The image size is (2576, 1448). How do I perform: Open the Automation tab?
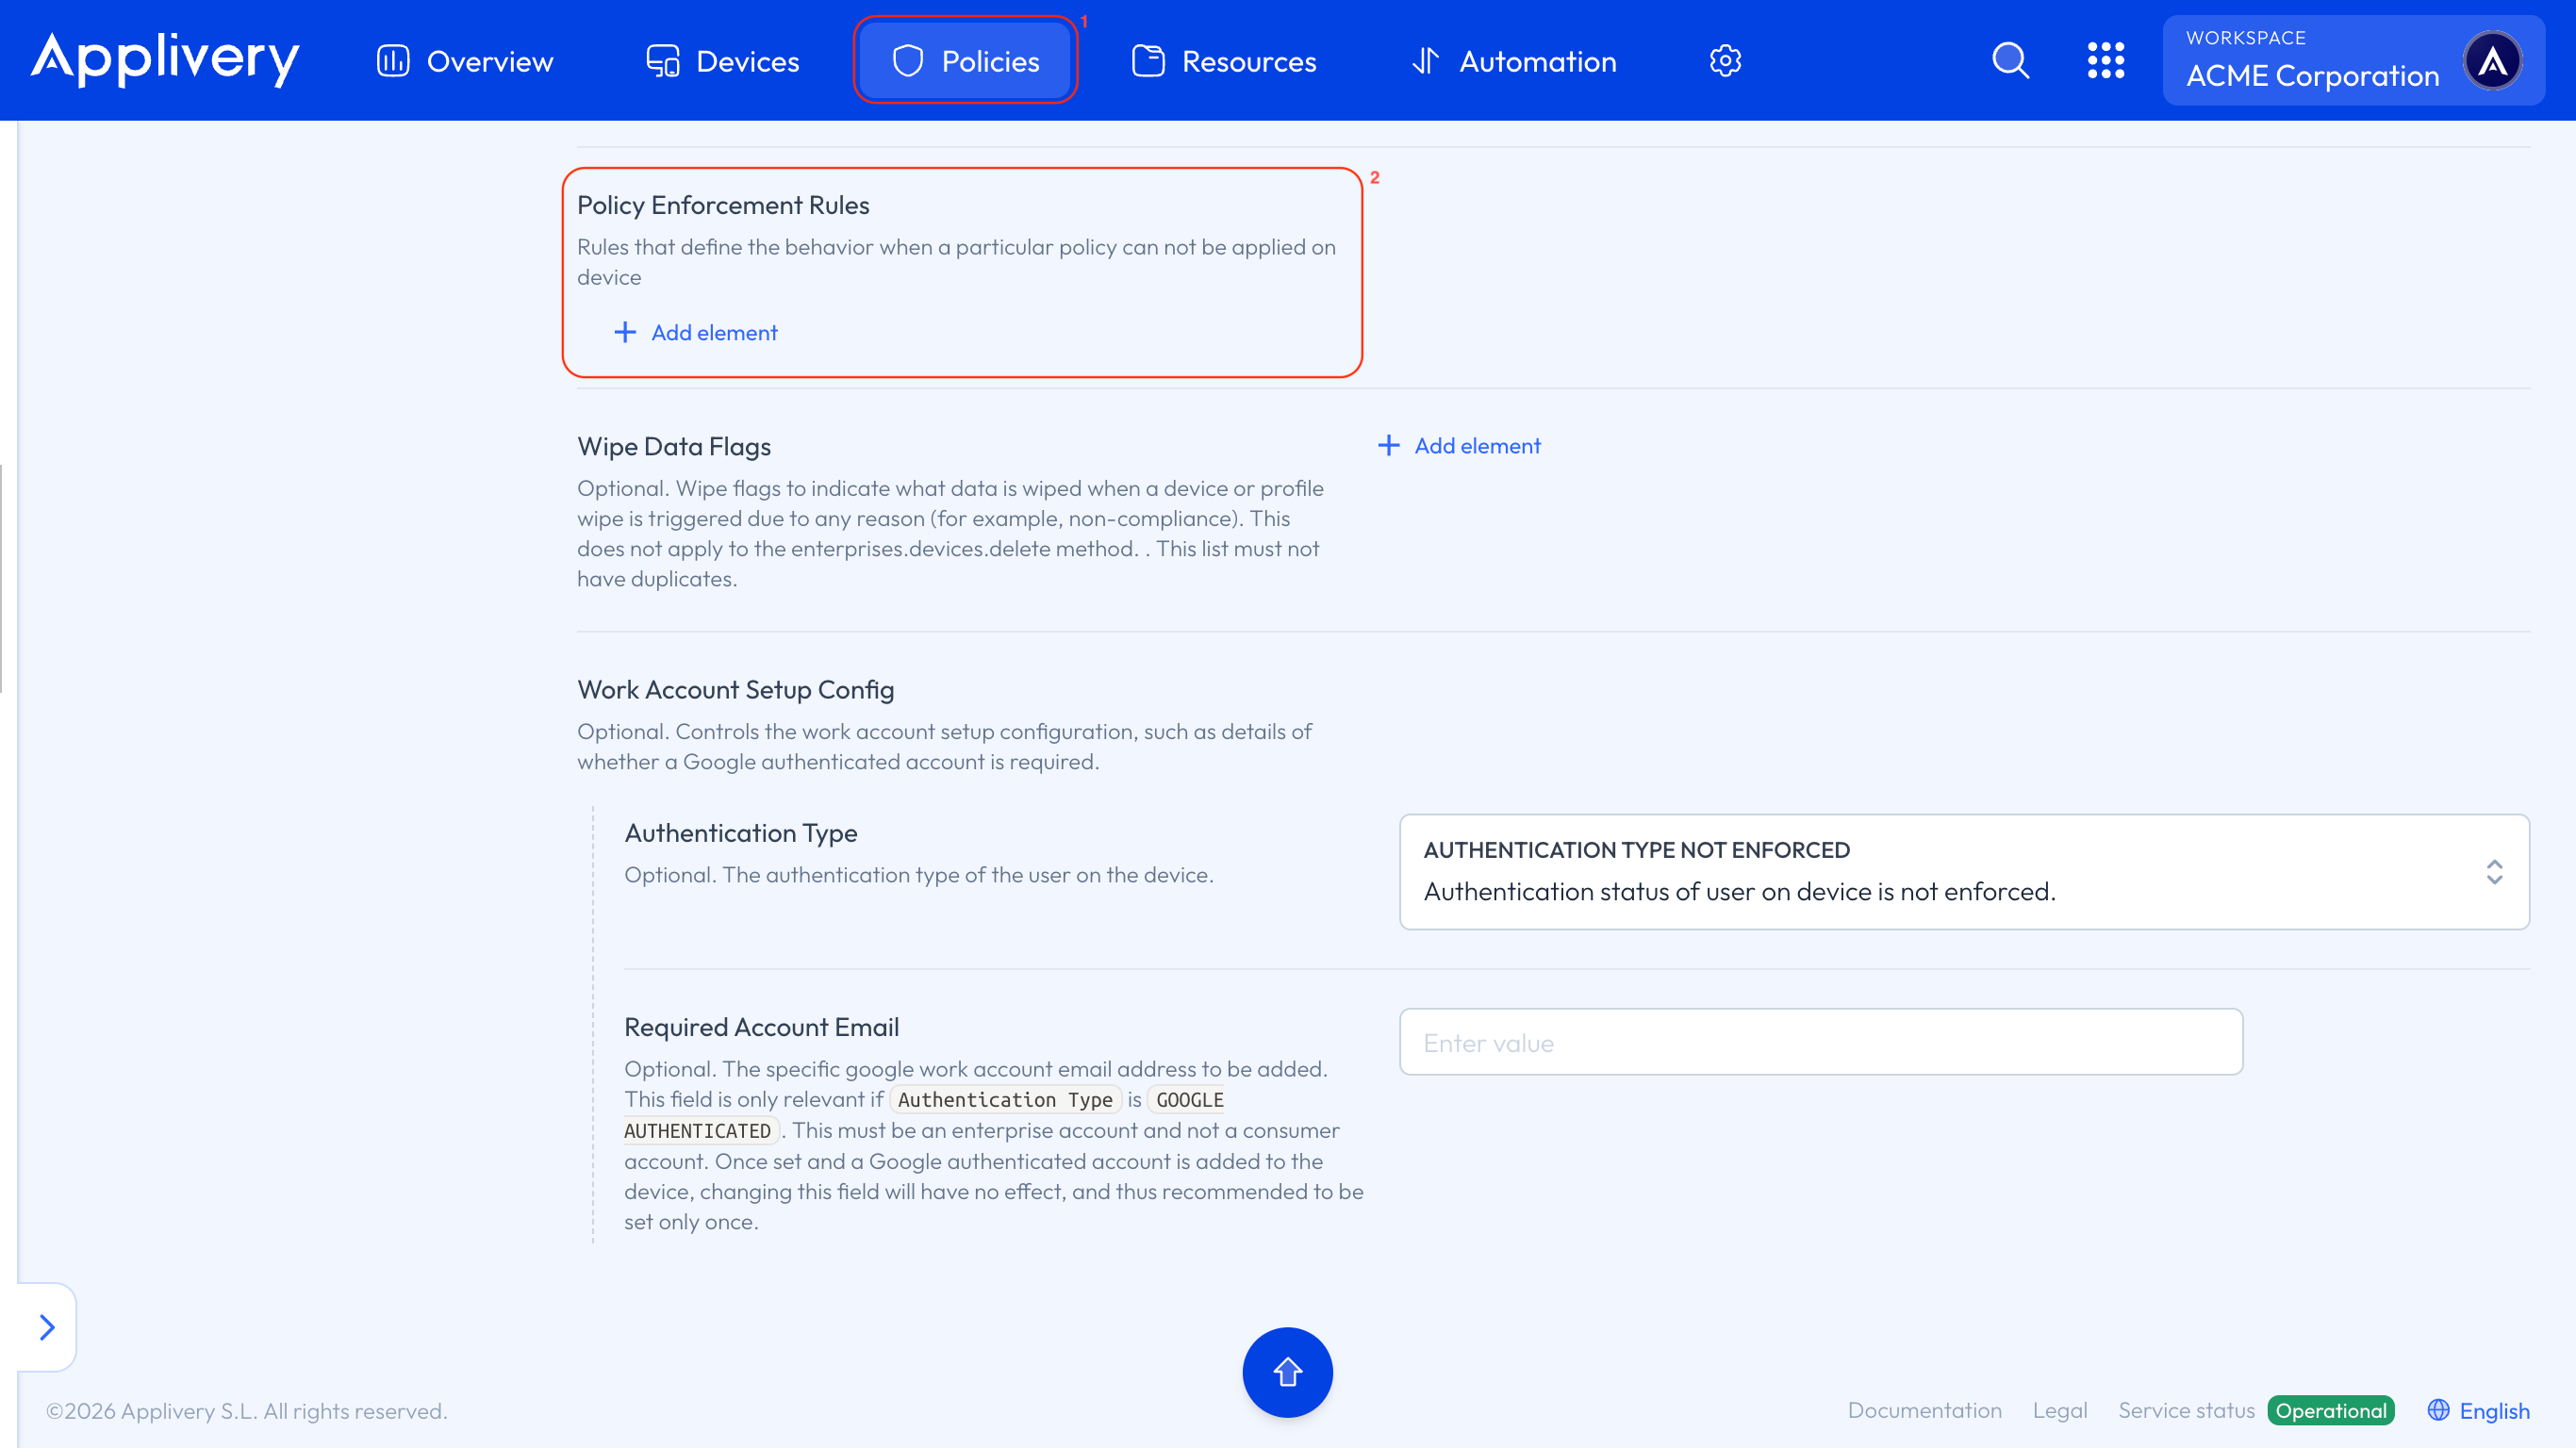[1514, 61]
